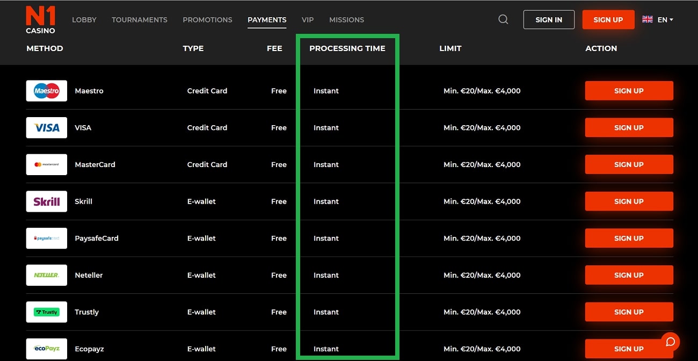This screenshot has height=361, width=698.
Task: Click E-wallet type in Skrill row
Action: coord(201,201)
